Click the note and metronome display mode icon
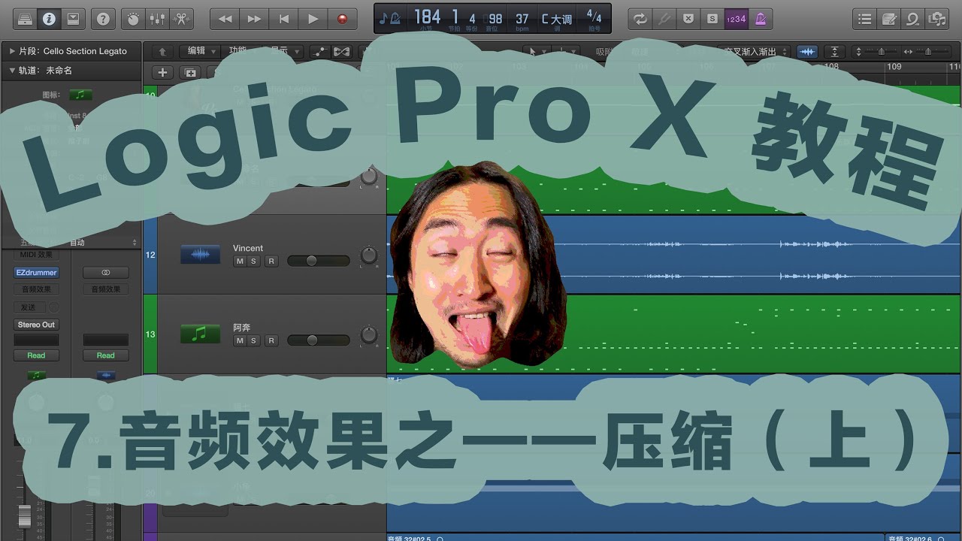Image resolution: width=962 pixels, height=541 pixels. [390, 18]
